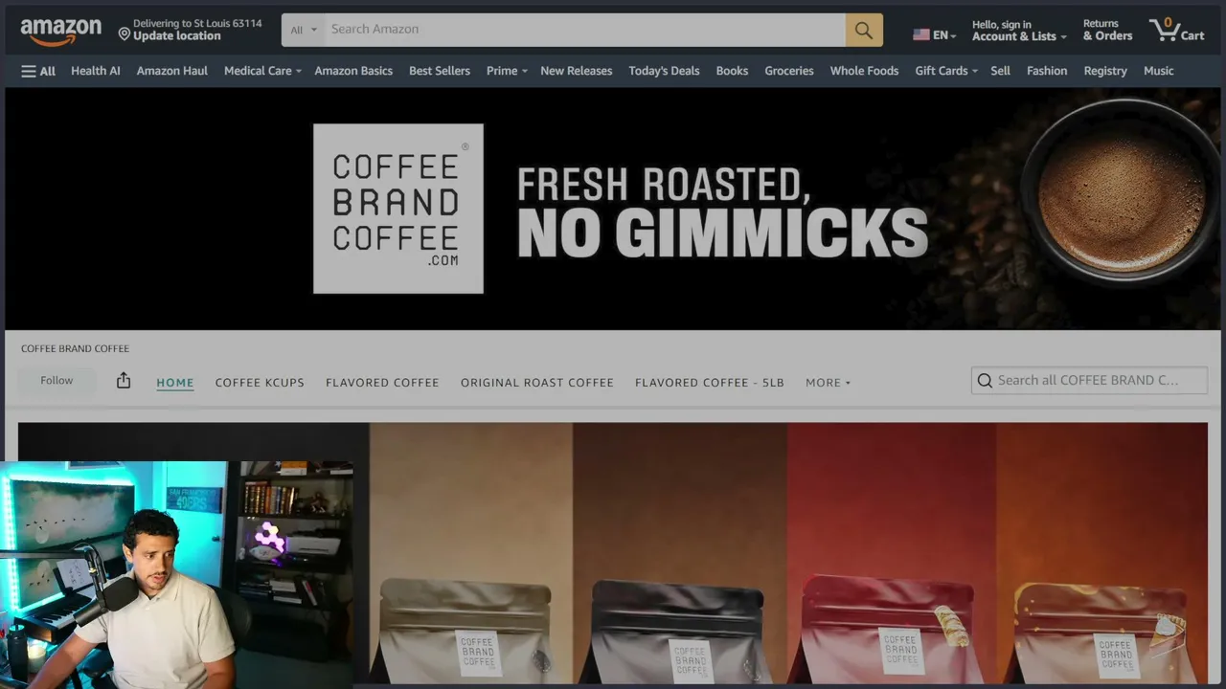Screen dimensions: 1226x689
Task: Select the HOME store tab
Action: point(175,383)
